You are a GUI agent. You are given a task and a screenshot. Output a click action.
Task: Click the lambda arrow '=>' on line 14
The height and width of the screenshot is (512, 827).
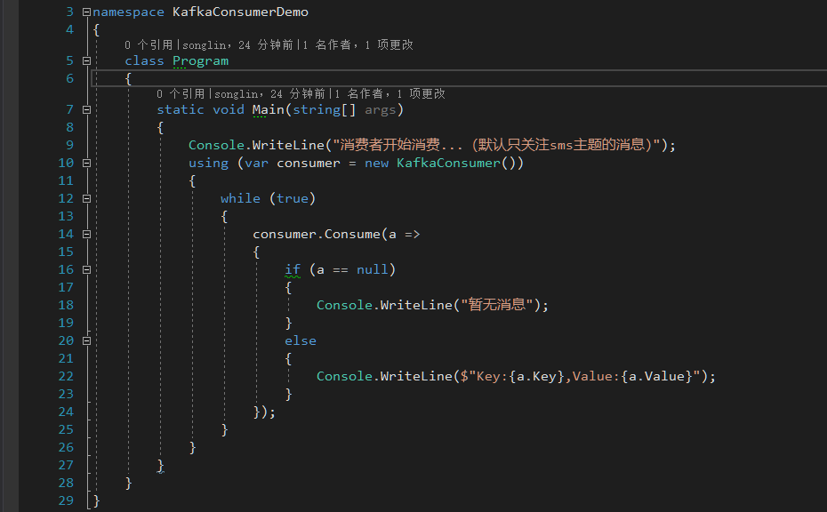pos(413,234)
